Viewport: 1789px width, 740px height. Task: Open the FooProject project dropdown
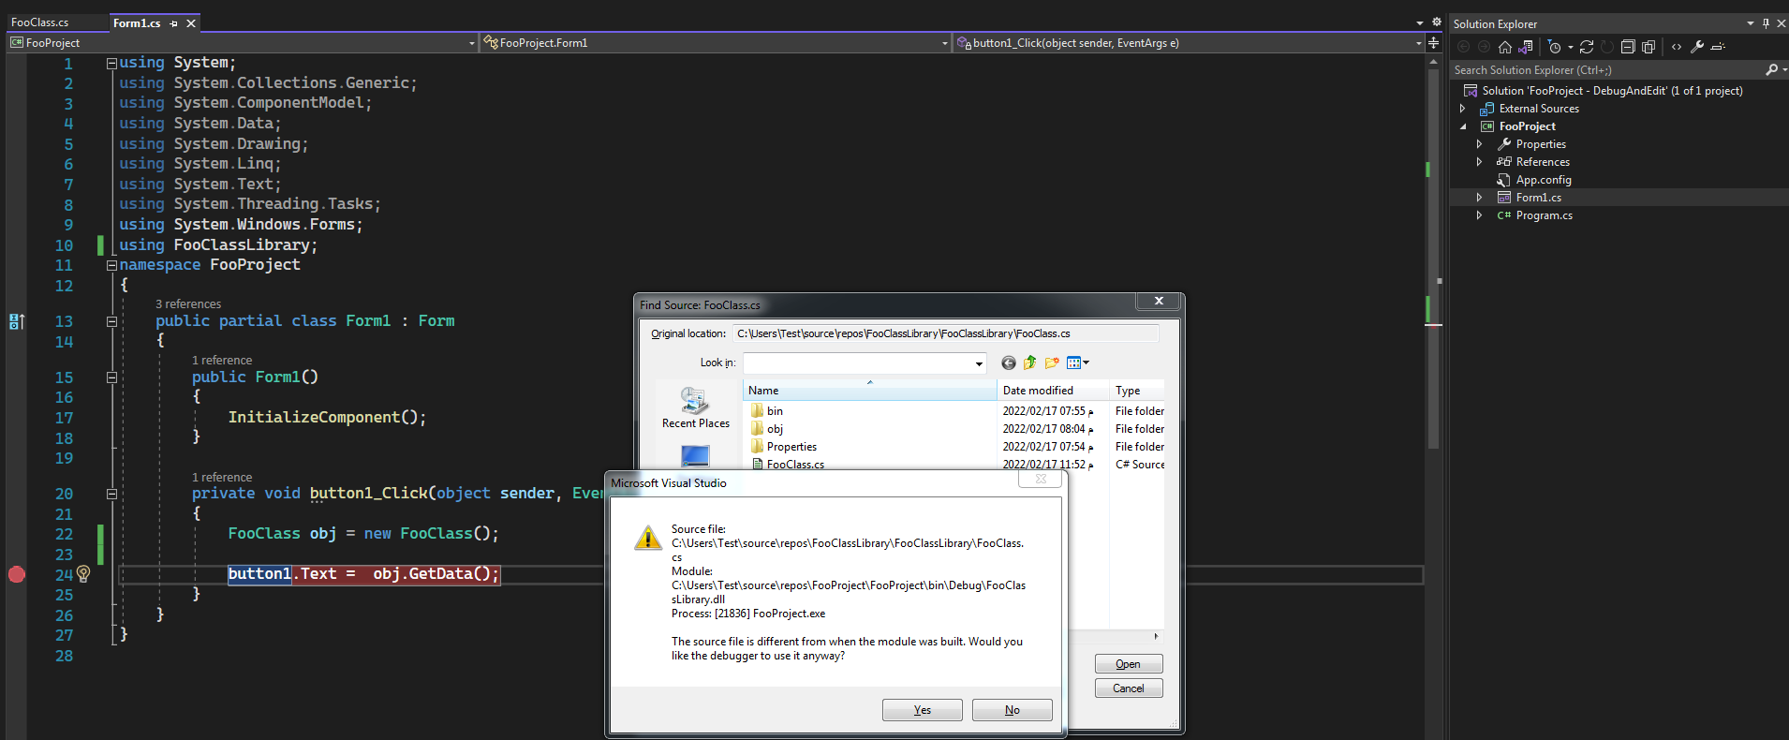coord(471,43)
